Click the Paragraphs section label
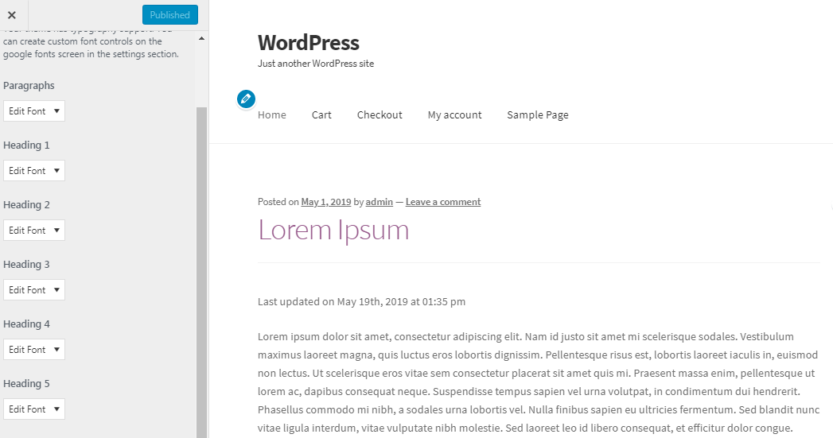This screenshot has height=438, width=833. pyautogui.click(x=29, y=86)
